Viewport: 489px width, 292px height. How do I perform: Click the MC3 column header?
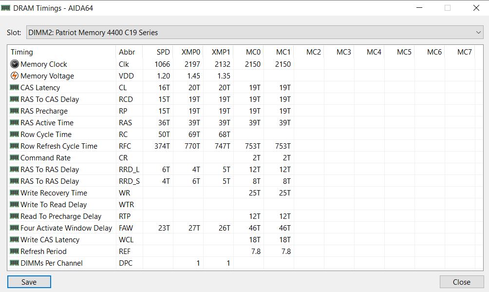[339, 52]
